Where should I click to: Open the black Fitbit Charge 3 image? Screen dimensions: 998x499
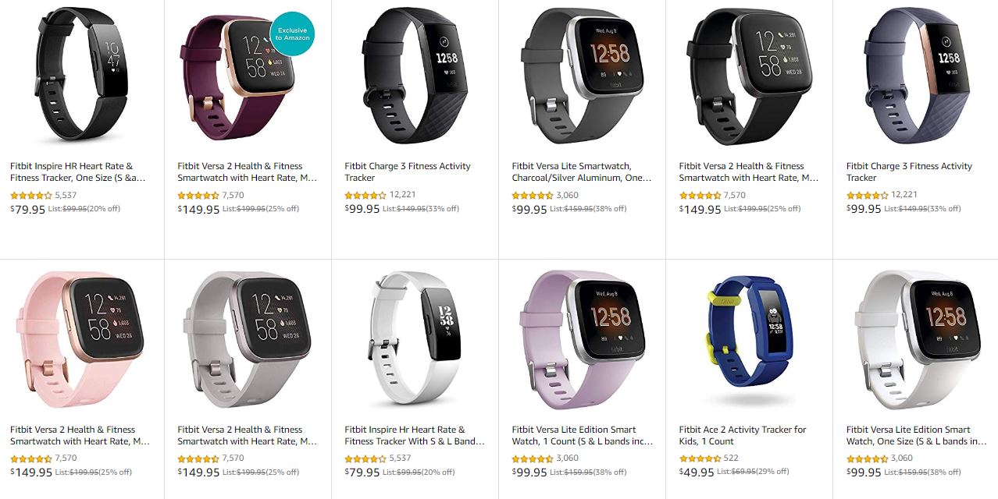[415, 76]
